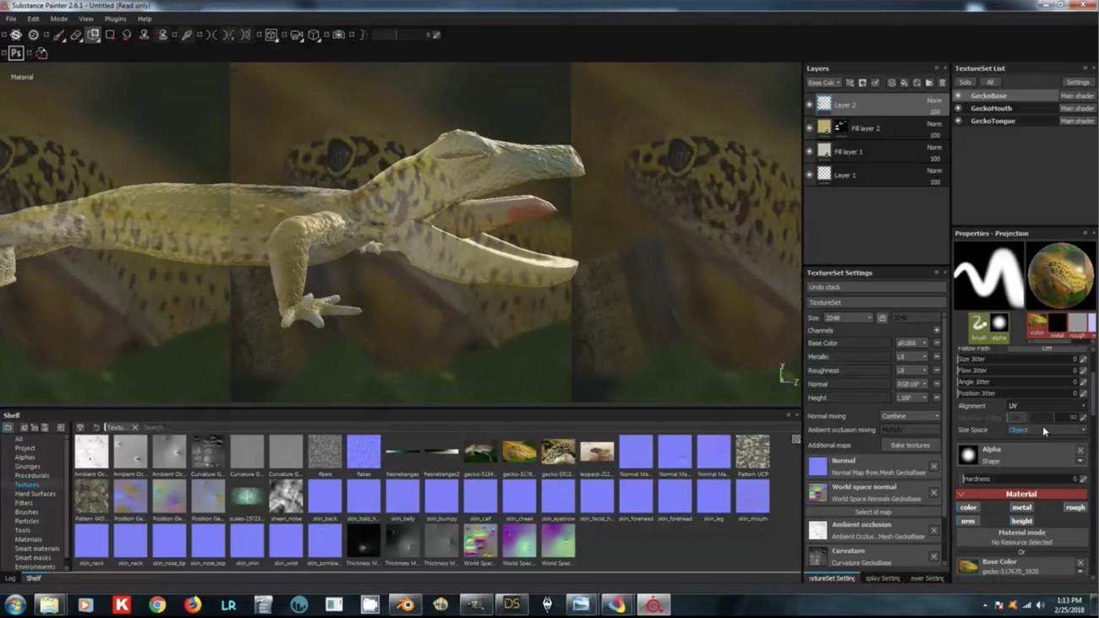
Task: Toggle the metal material channel
Action: point(1022,507)
